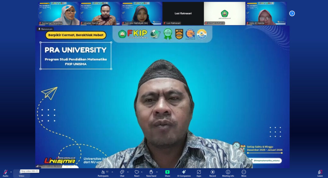Select Ahmad Sufyan's video thumbnail
The image size is (328, 178).
pos(225,13)
